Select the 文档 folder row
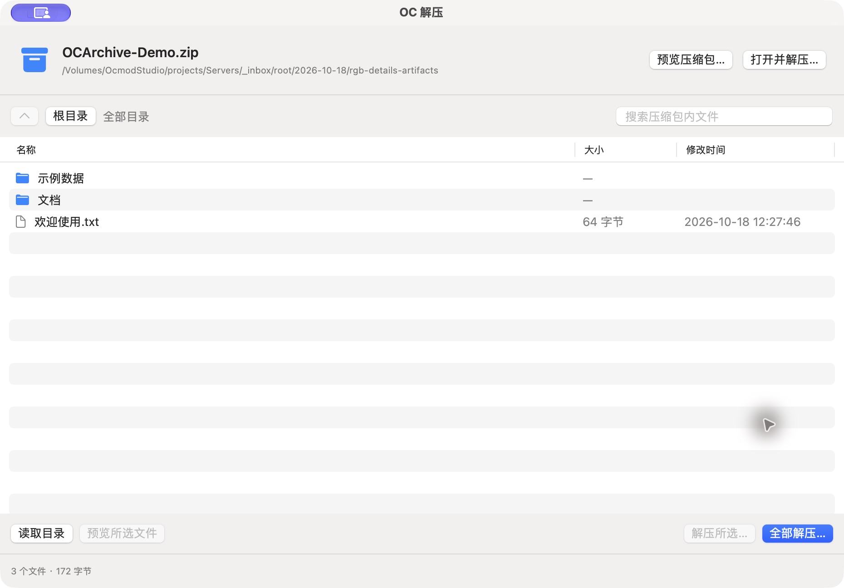The image size is (844, 588). tap(422, 200)
